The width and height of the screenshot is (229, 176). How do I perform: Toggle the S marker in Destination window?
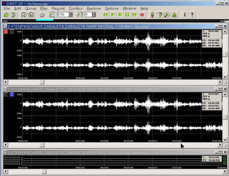click(x=6, y=95)
